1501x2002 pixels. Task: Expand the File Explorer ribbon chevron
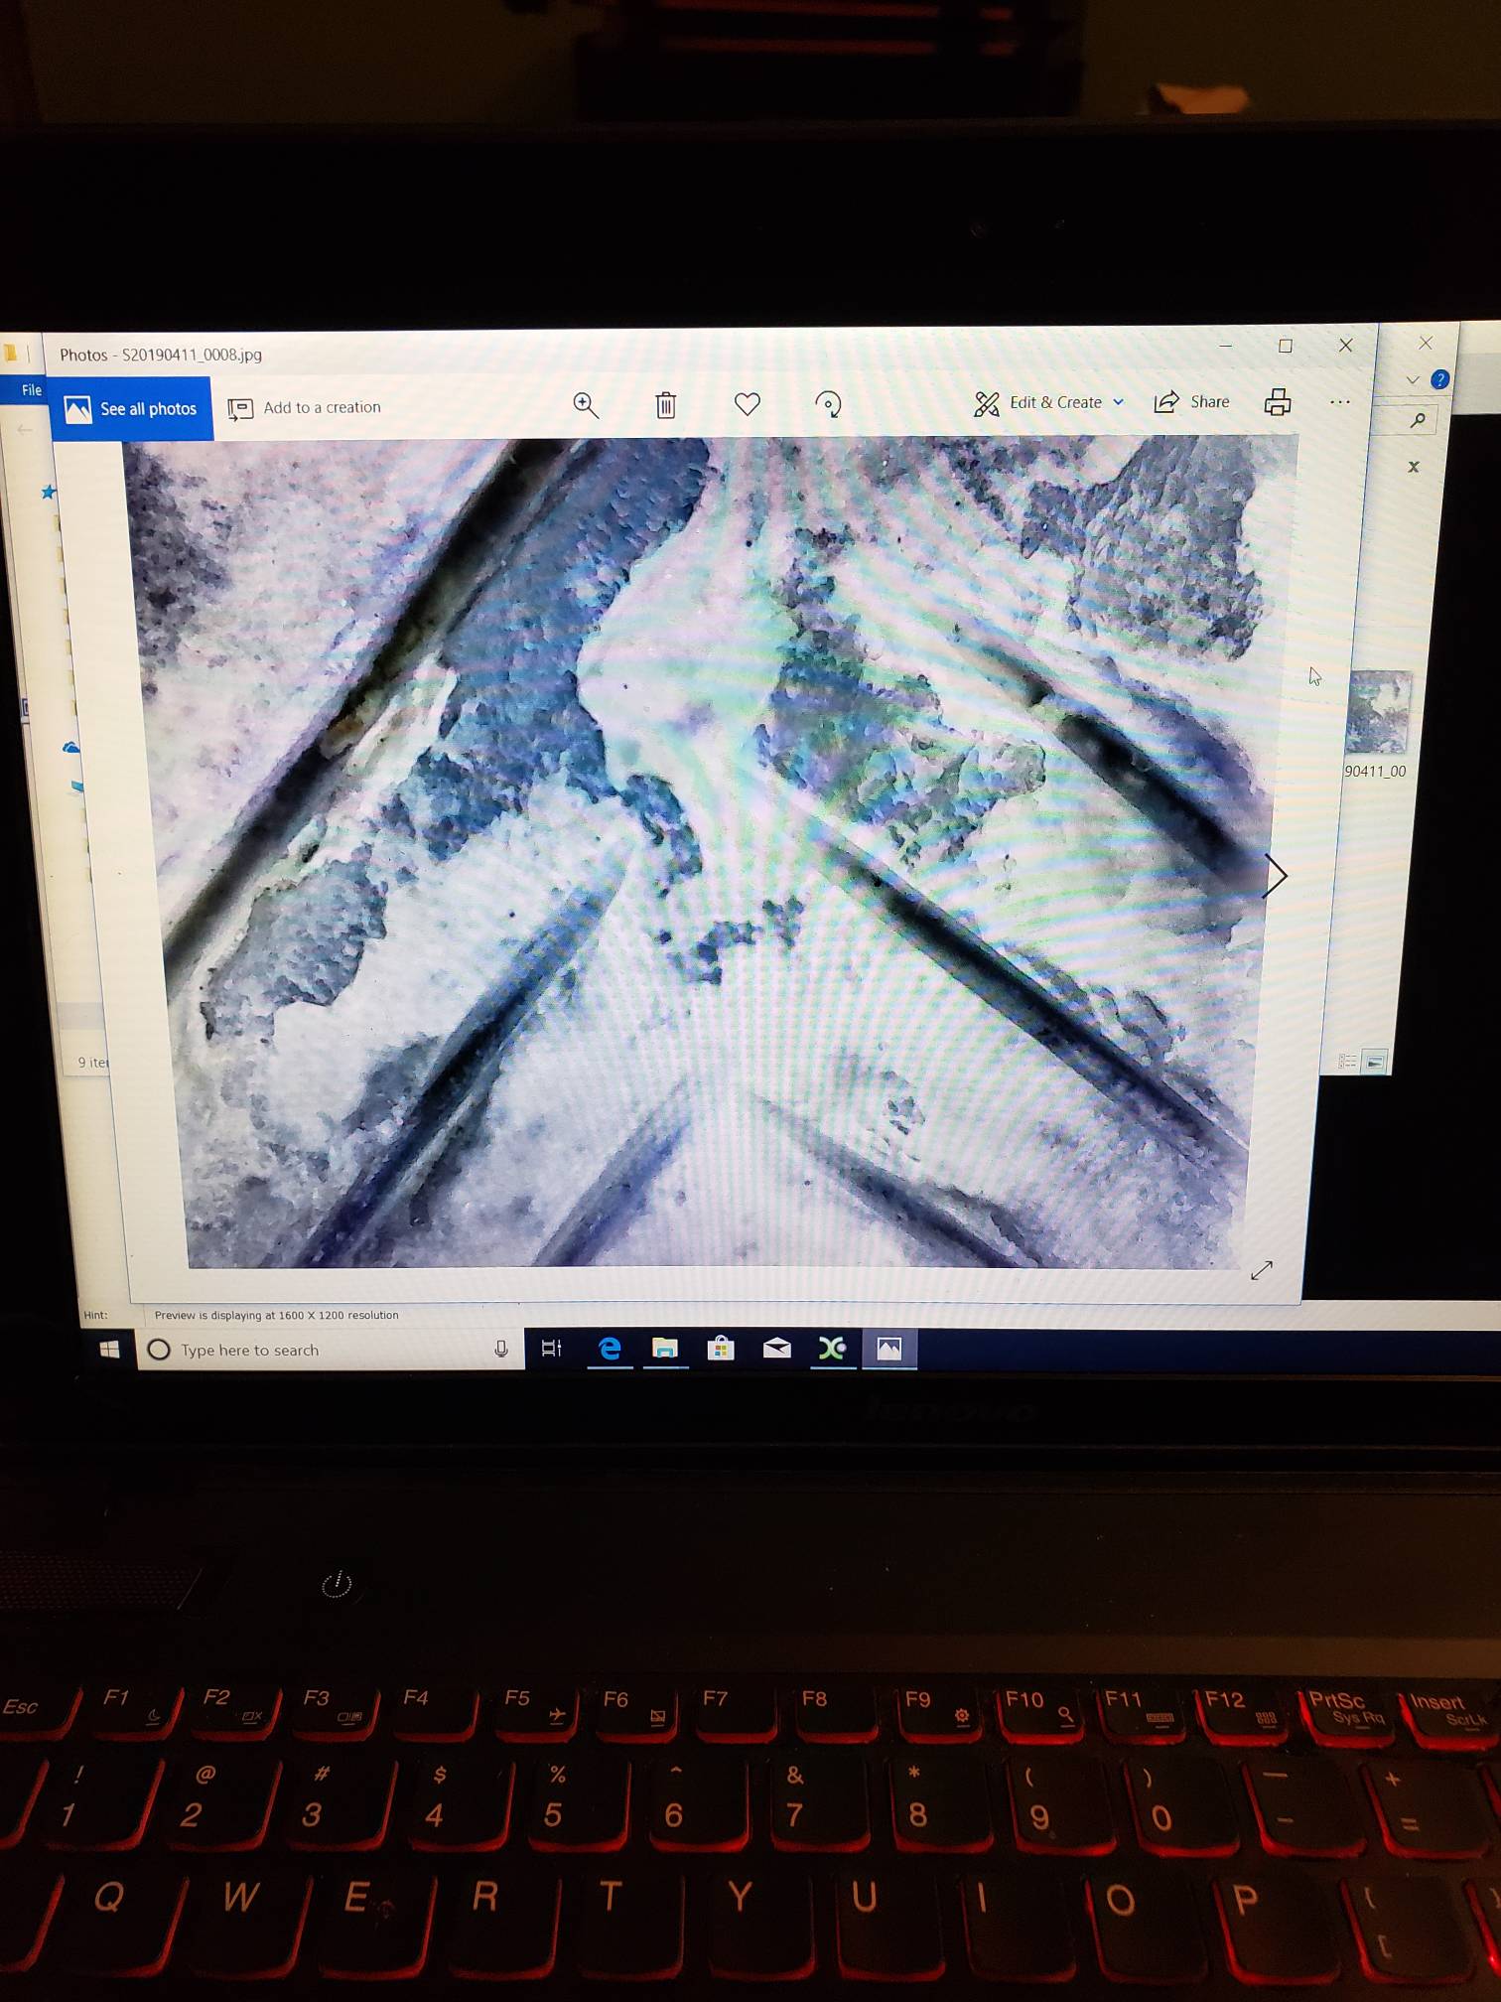point(1413,379)
